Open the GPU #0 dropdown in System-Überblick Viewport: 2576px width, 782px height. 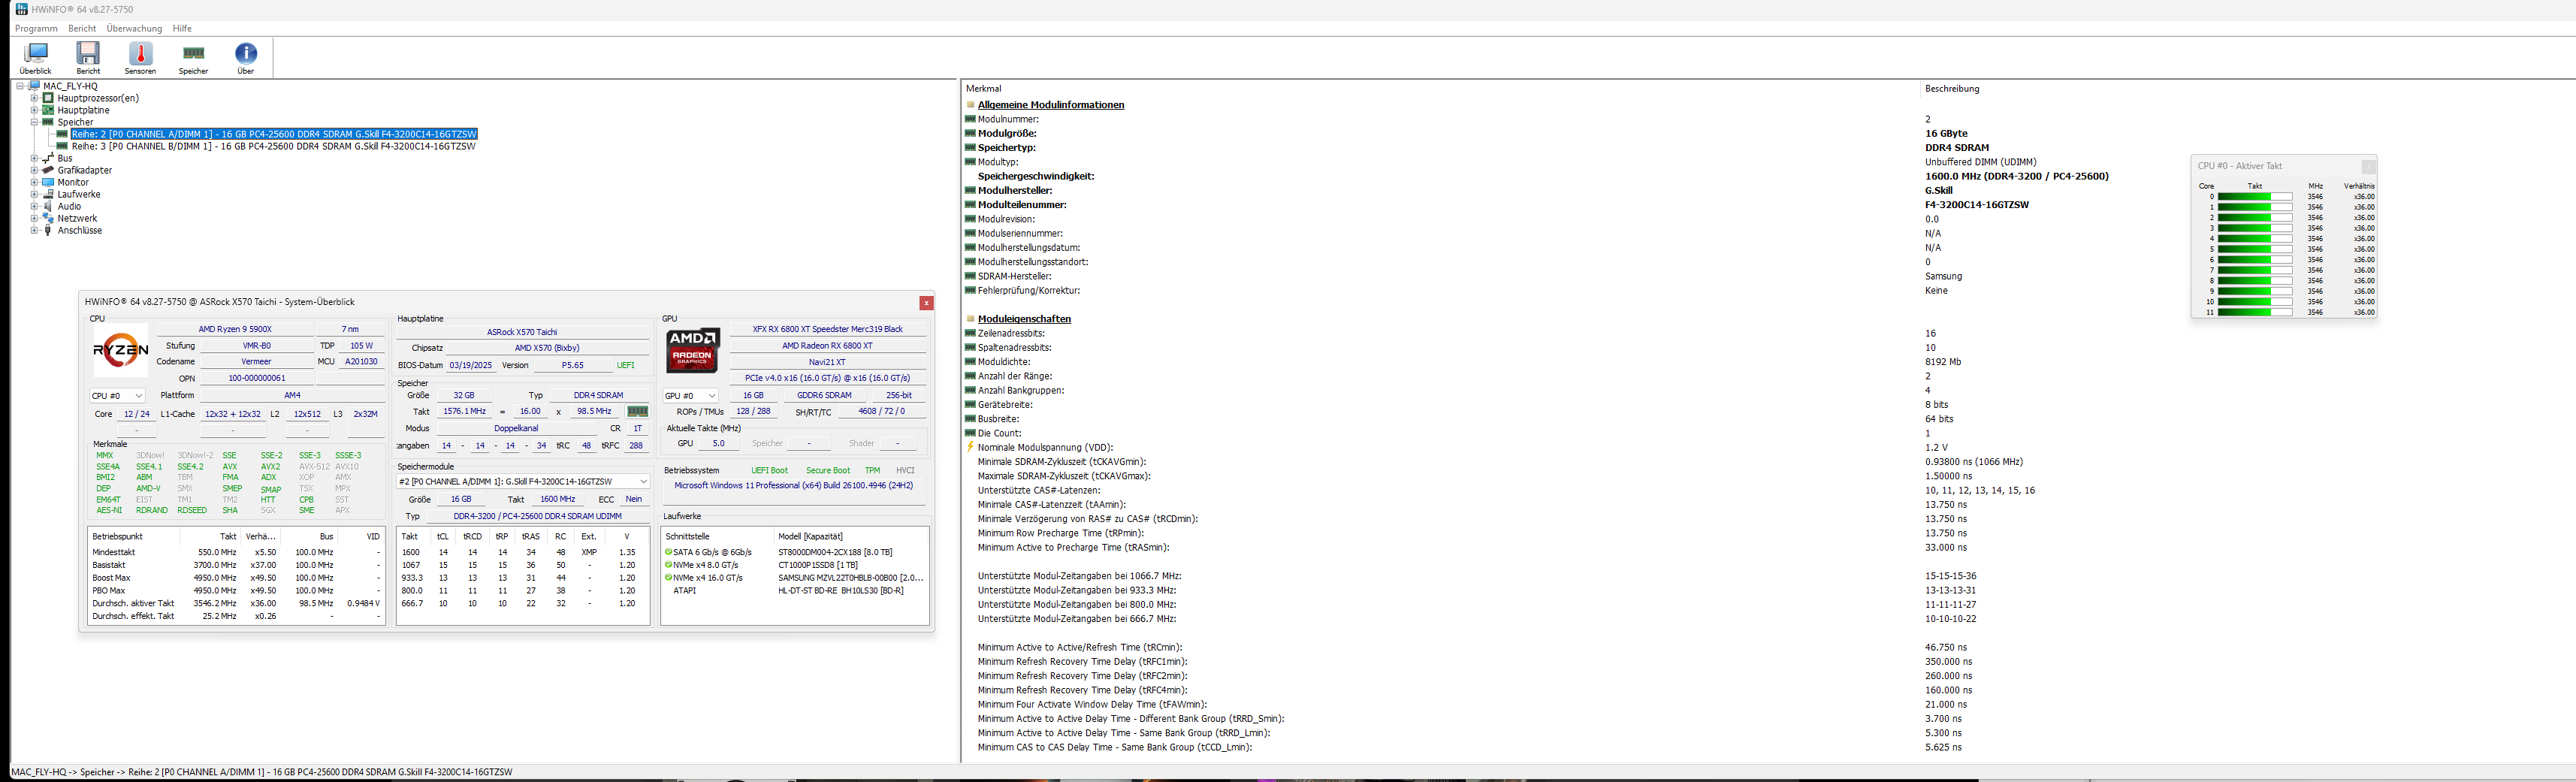(x=690, y=396)
